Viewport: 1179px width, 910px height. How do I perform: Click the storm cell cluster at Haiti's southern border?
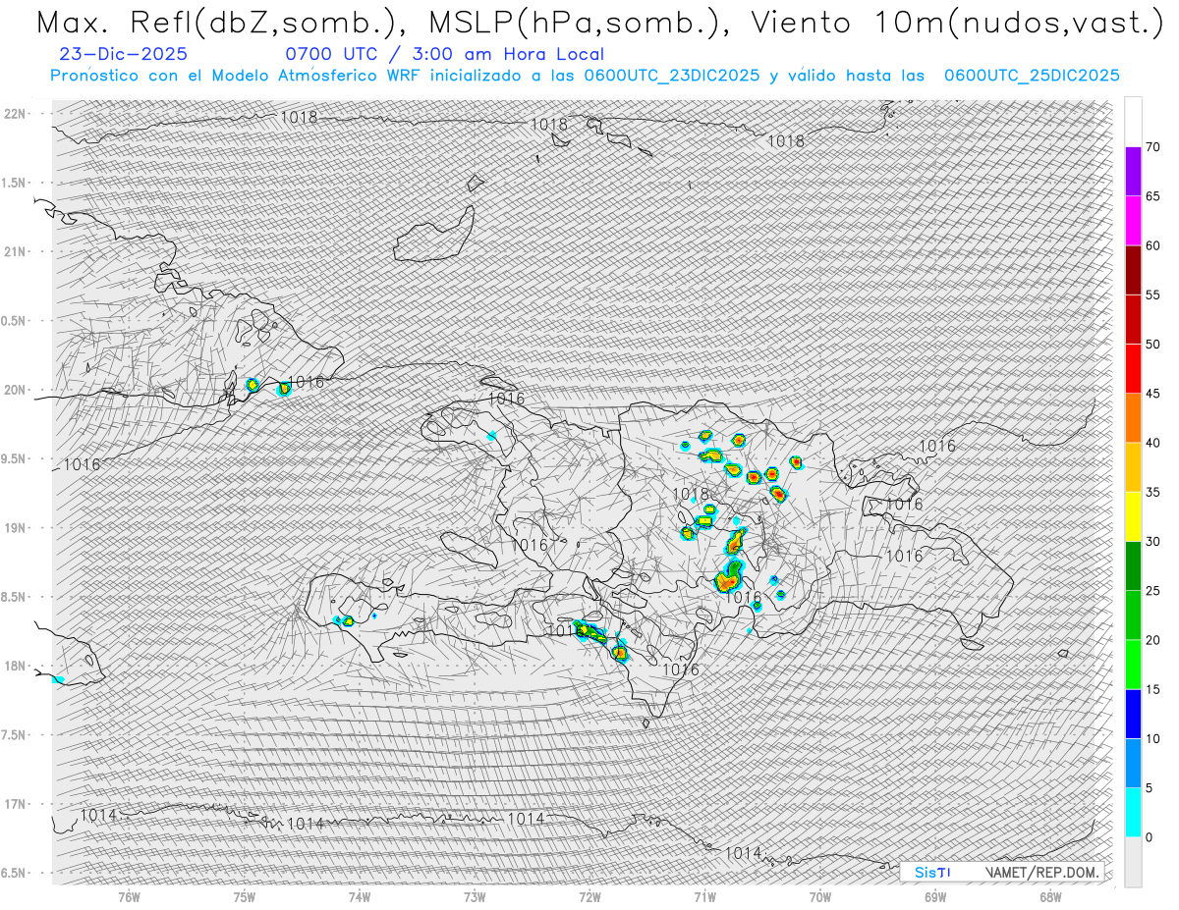(x=591, y=631)
